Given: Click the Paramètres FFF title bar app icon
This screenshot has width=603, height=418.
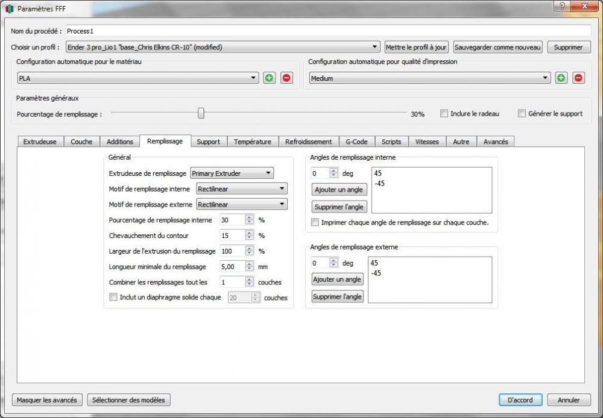Looking at the screenshot, I should pos(10,8).
